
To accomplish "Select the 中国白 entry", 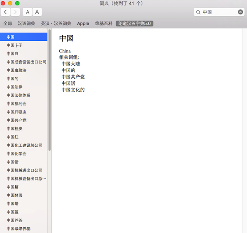I will 23,54.
